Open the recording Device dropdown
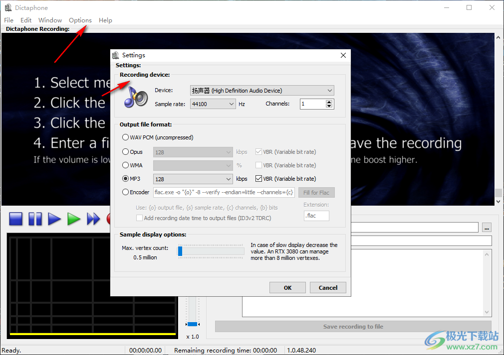This screenshot has height=355, width=504. click(262, 91)
